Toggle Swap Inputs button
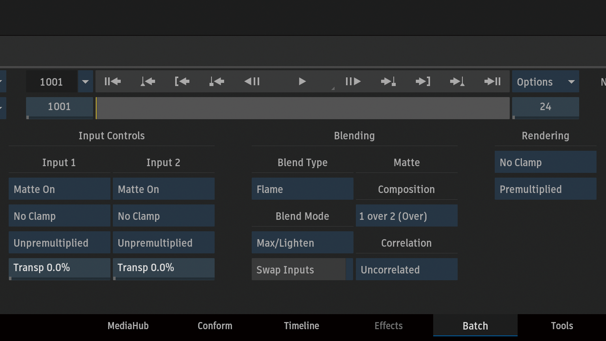Image resolution: width=606 pixels, height=341 pixels. coord(303,270)
